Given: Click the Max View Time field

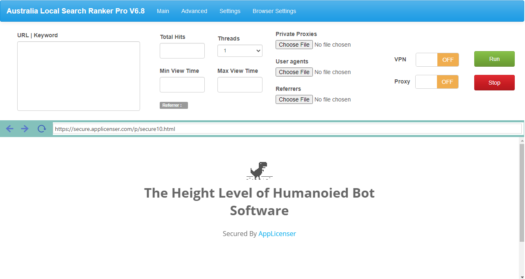Looking at the screenshot, I should coord(240,85).
